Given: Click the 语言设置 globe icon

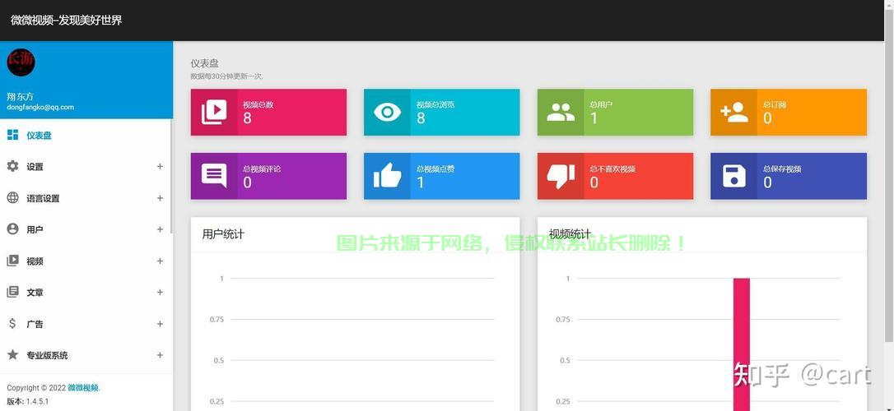Looking at the screenshot, I should coord(12,197).
